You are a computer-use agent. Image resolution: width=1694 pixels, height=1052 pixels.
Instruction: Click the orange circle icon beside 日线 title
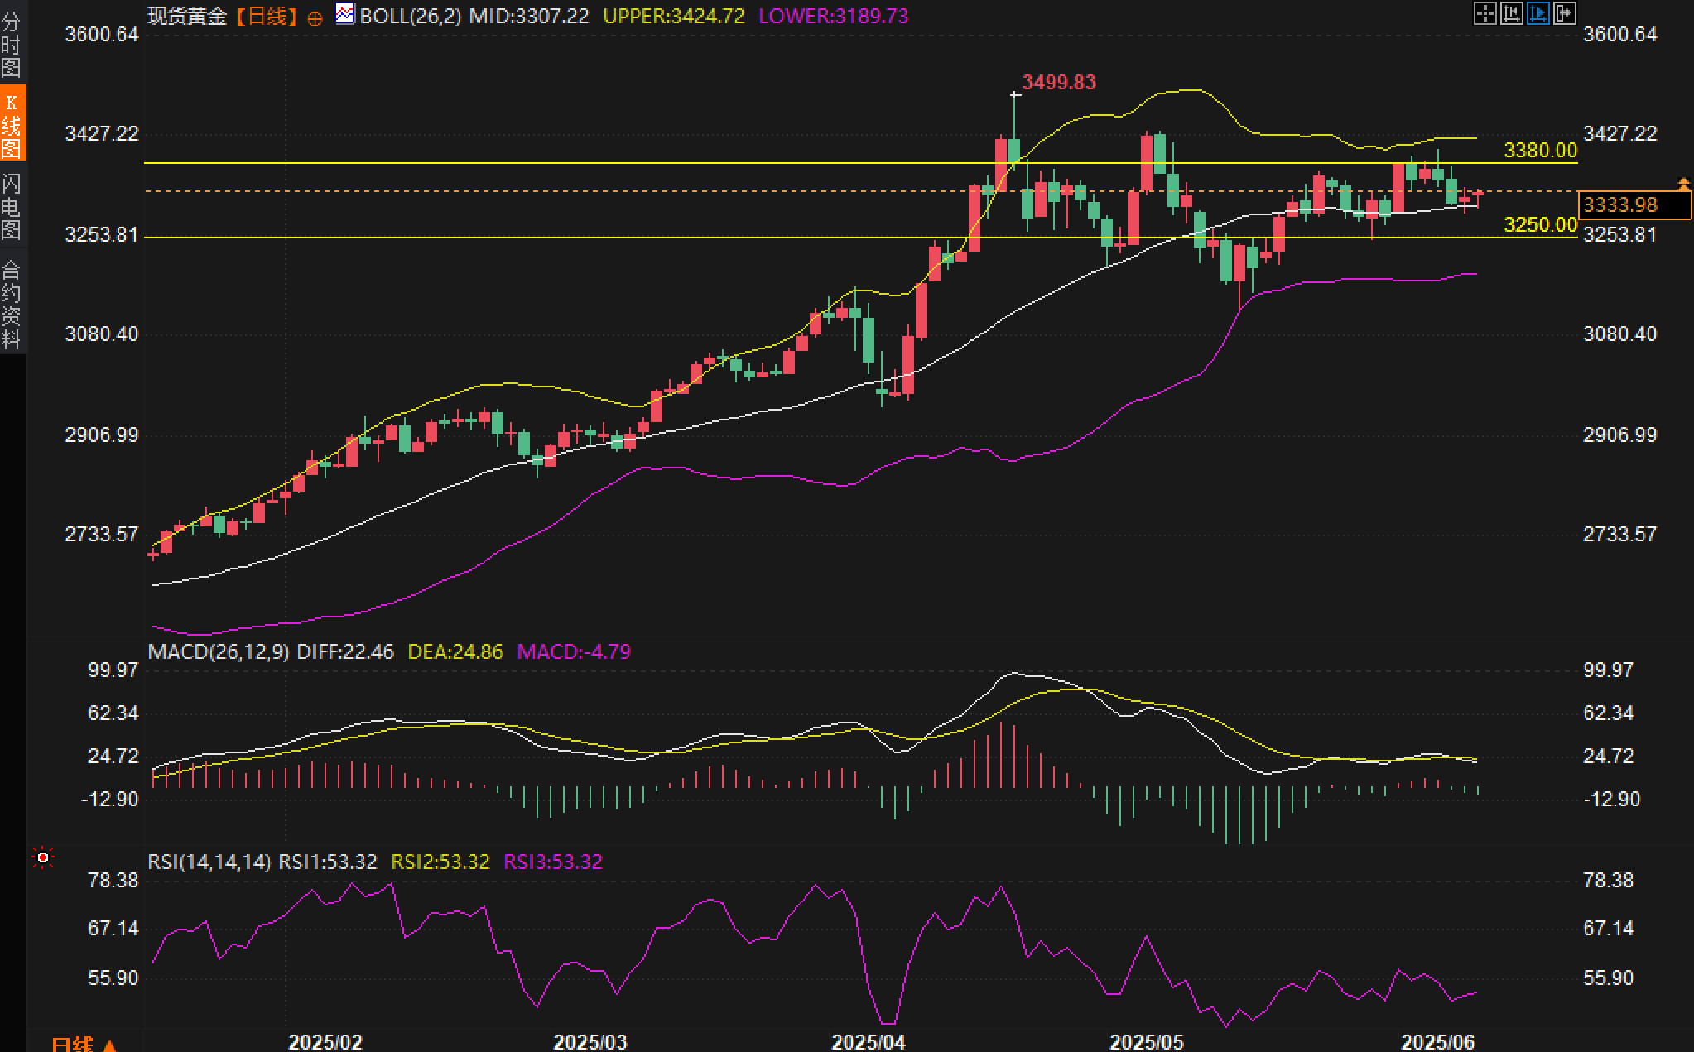315,18
